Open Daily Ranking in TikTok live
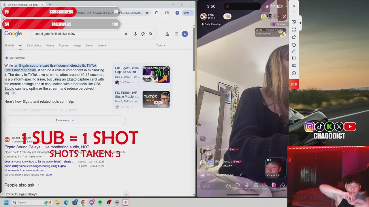 (210, 24)
